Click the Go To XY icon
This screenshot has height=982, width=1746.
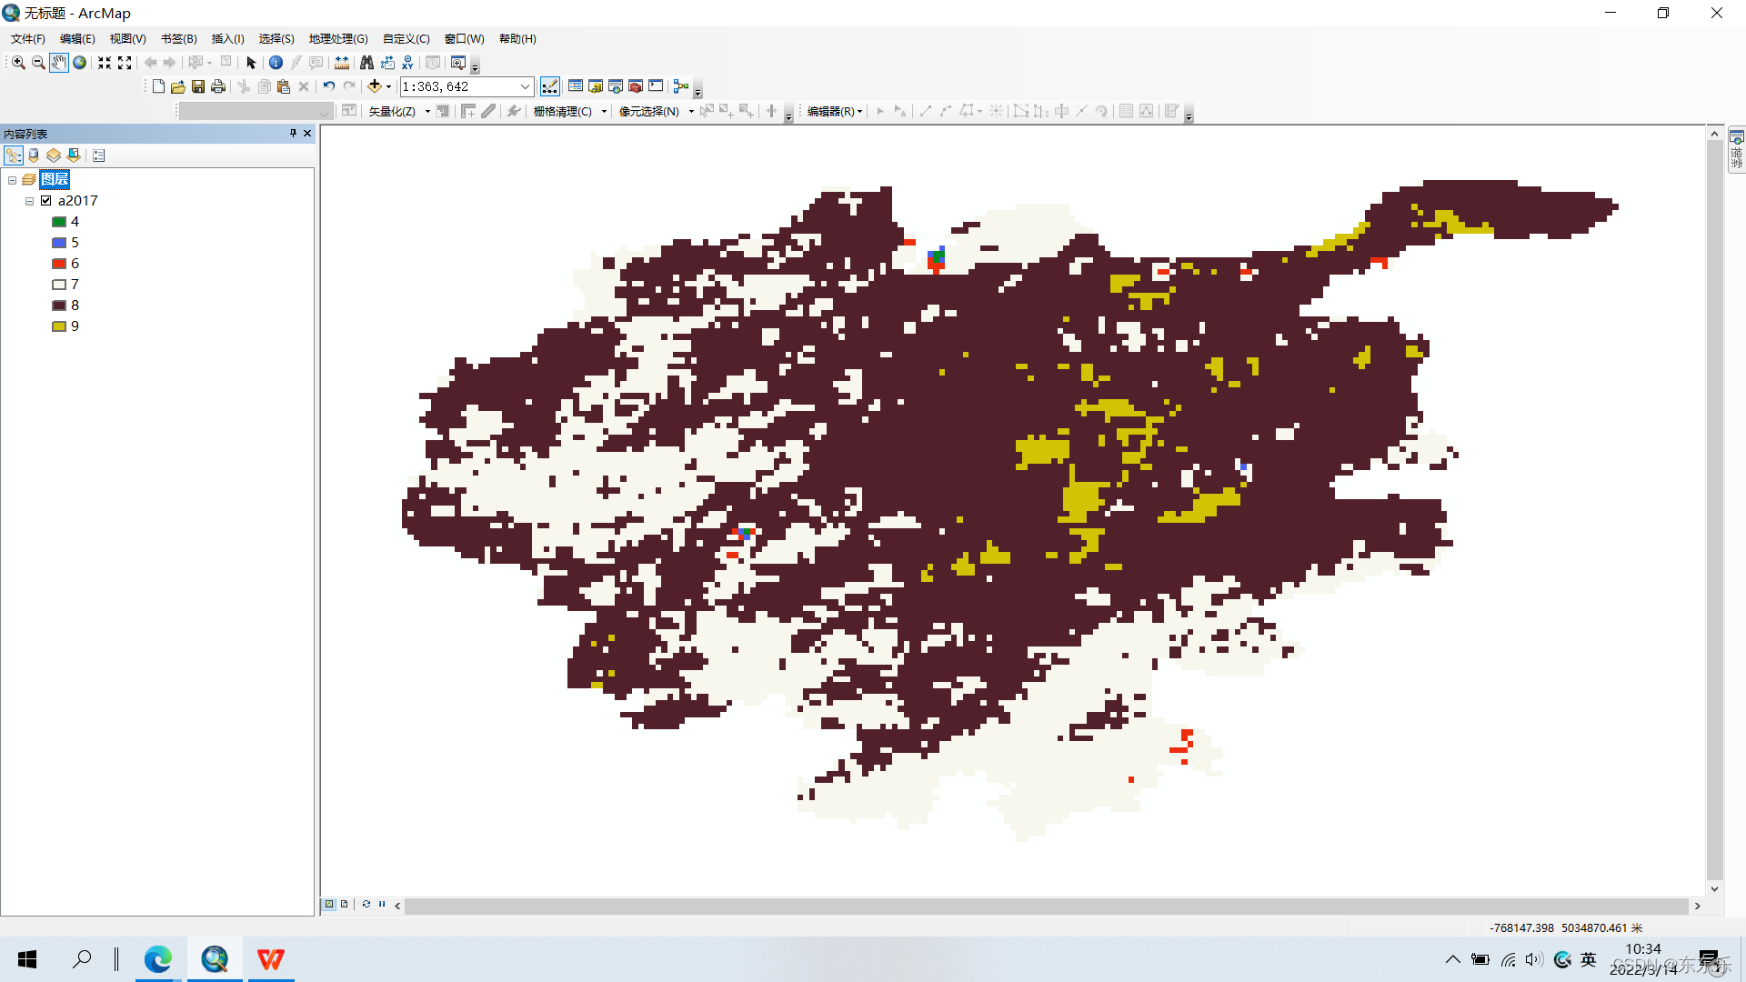tap(407, 63)
